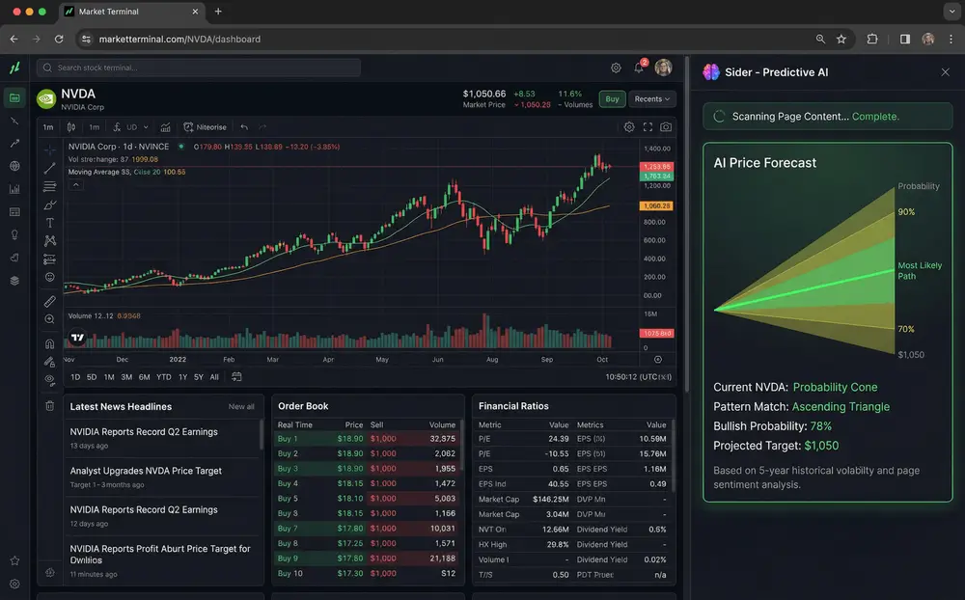This screenshot has height=600, width=965.
Task: Select the 3M time range
Action: point(126,377)
